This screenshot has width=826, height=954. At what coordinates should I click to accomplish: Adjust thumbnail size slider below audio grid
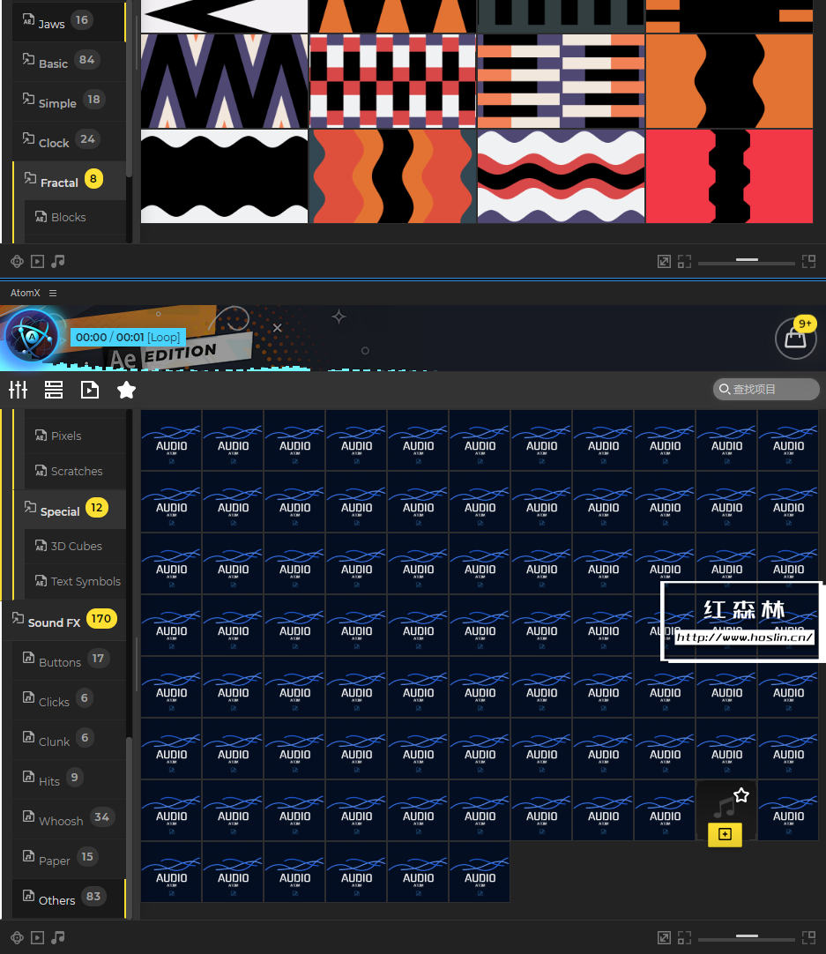coord(747,936)
